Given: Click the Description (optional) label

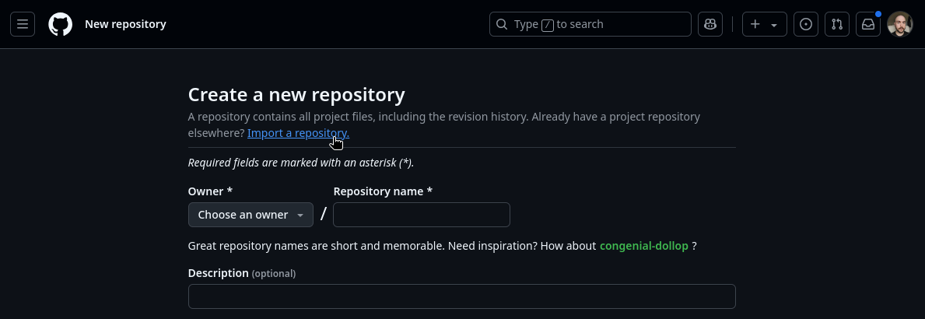Looking at the screenshot, I should 242,273.
